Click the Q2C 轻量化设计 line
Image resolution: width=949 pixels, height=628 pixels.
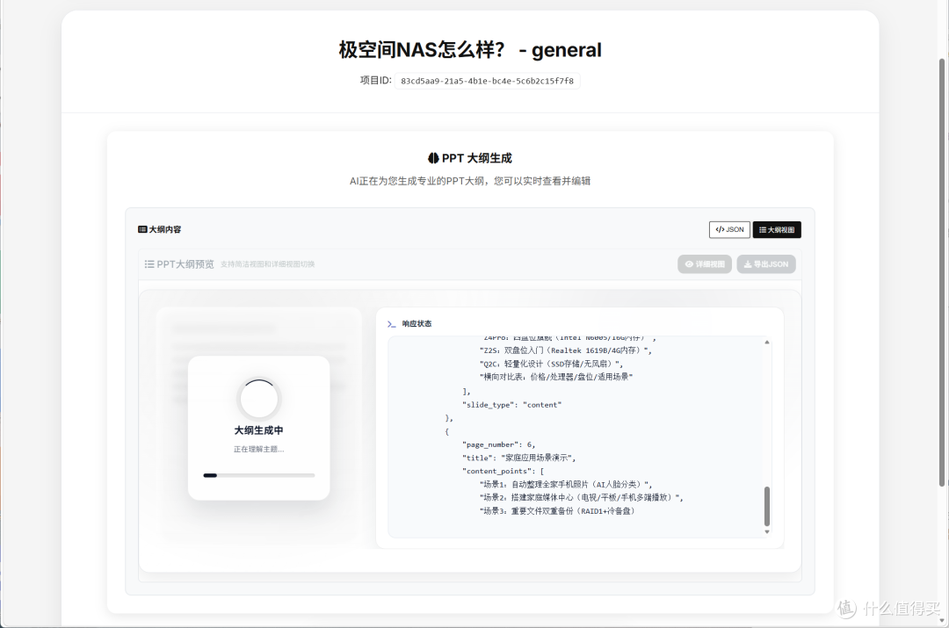coord(551,364)
